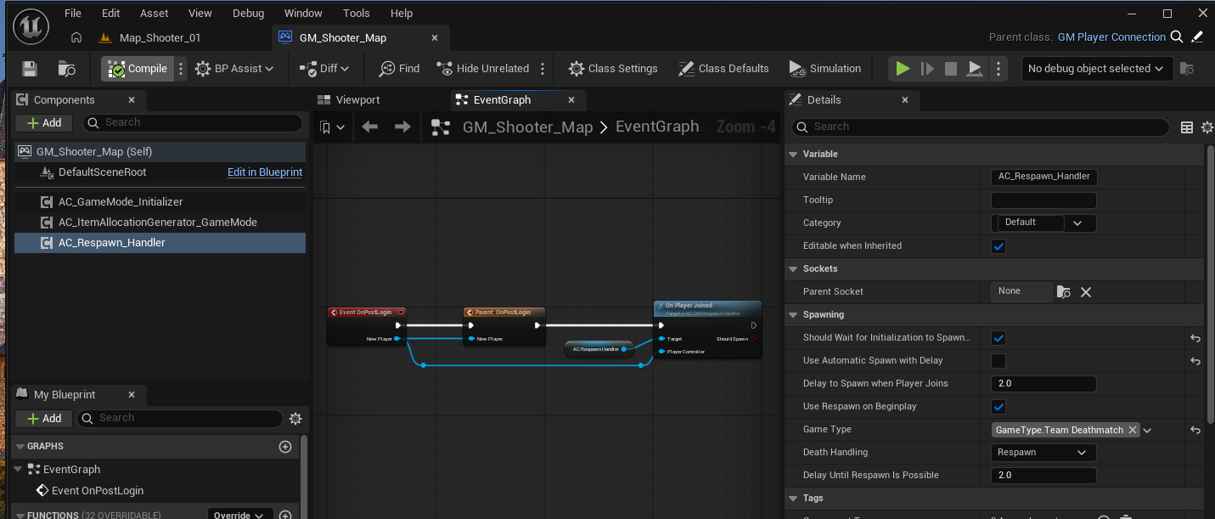Viewport: 1215px width, 519px height.
Task: Select Event OnPostLogin in My Blueprint
Action: click(98, 491)
